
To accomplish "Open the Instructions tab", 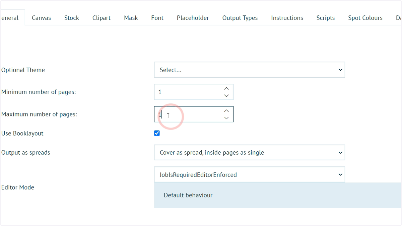I will pos(287,18).
